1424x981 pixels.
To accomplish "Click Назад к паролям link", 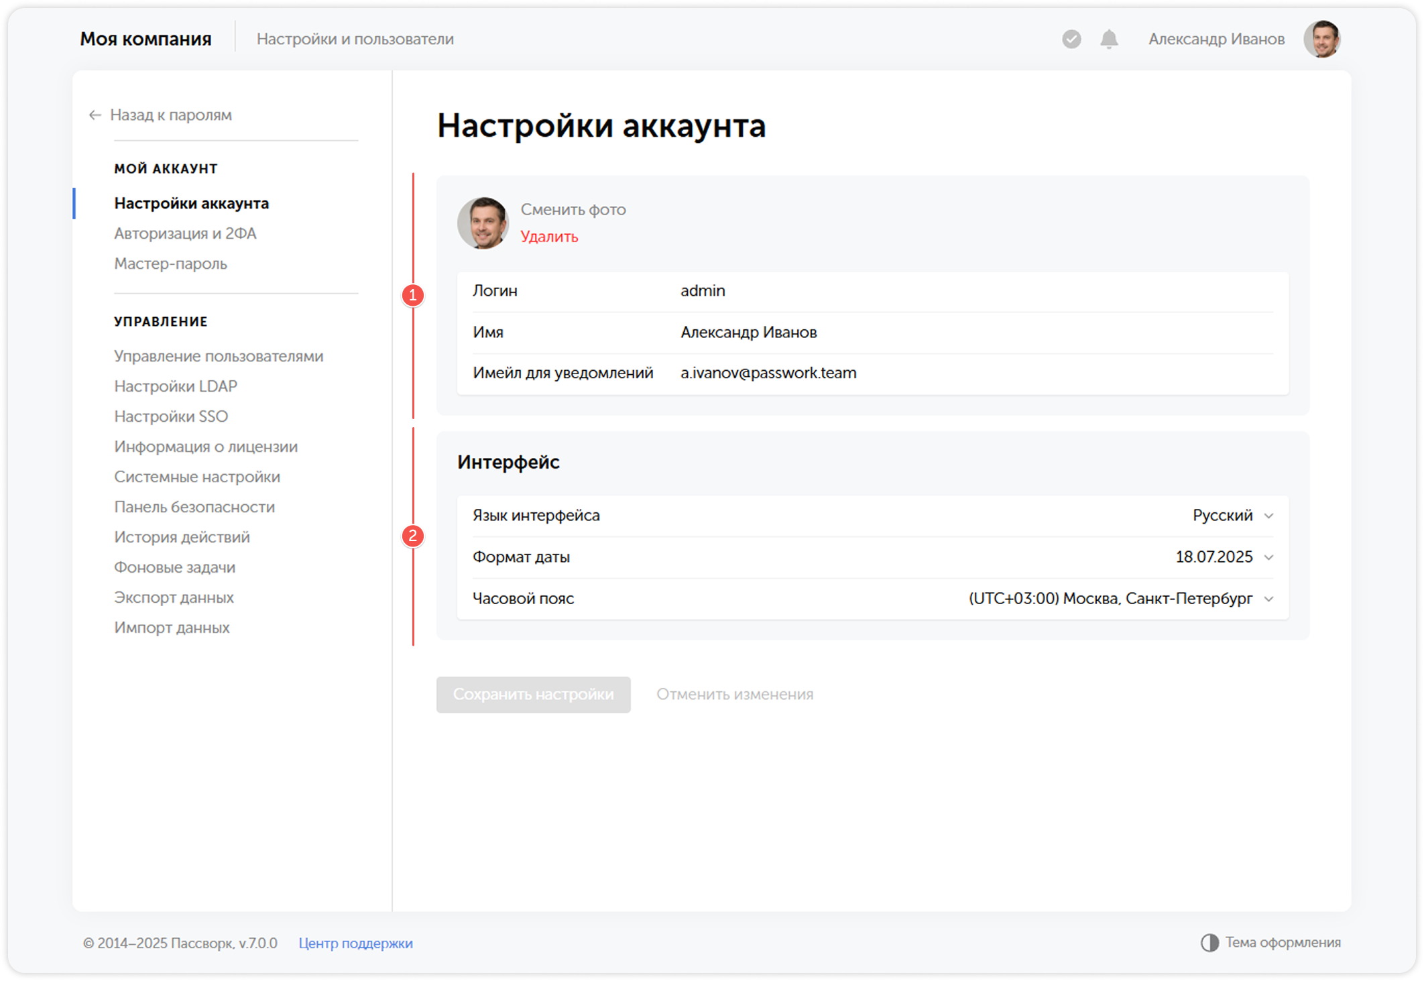I will [x=171, y=115].
